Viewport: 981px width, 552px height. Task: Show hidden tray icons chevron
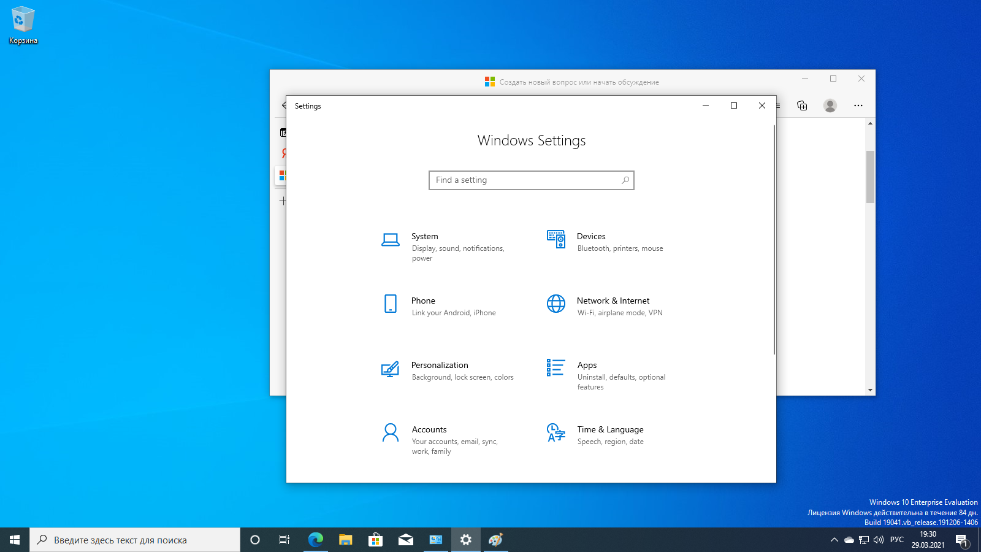pos(834,540)
